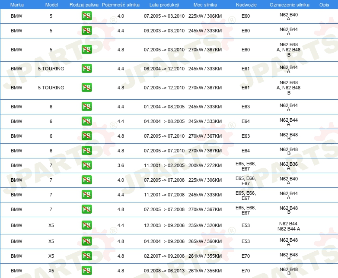Click fuel icon in the X5 4.4 row
This screenshot has width=338, height=278.
coord(86,225)
